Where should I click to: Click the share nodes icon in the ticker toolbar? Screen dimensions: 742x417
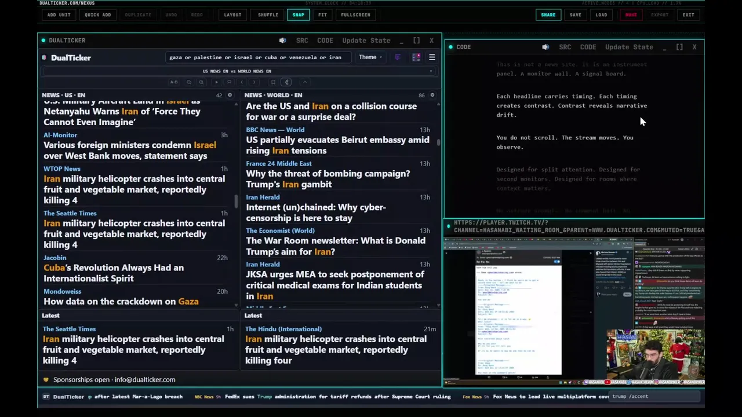coord(286,82)
